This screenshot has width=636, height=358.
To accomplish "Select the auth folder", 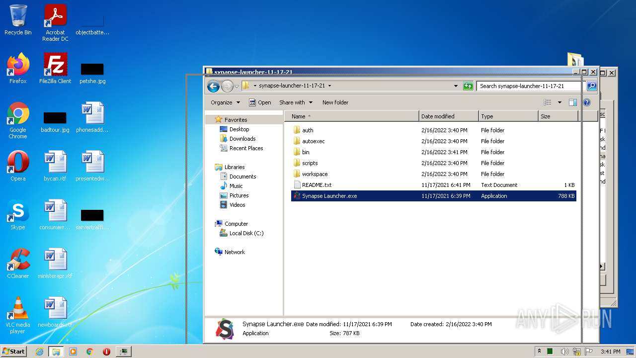I will (308, 130).
